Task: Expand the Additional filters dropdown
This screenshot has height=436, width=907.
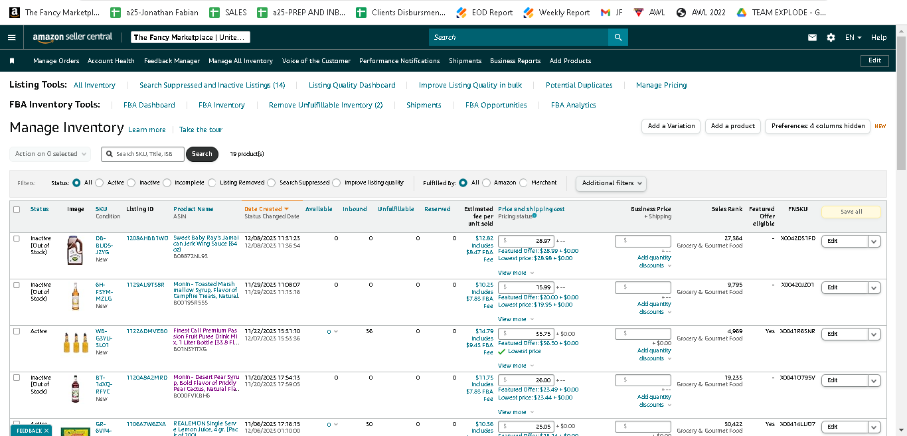Action: point(612,183)
